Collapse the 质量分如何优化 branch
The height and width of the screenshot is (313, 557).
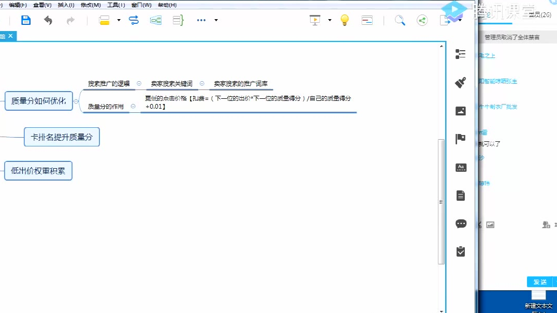pos(76,101)
